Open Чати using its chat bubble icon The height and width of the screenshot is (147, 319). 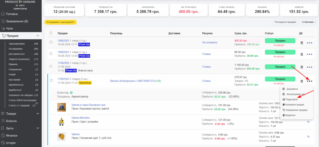pos(3,28)
